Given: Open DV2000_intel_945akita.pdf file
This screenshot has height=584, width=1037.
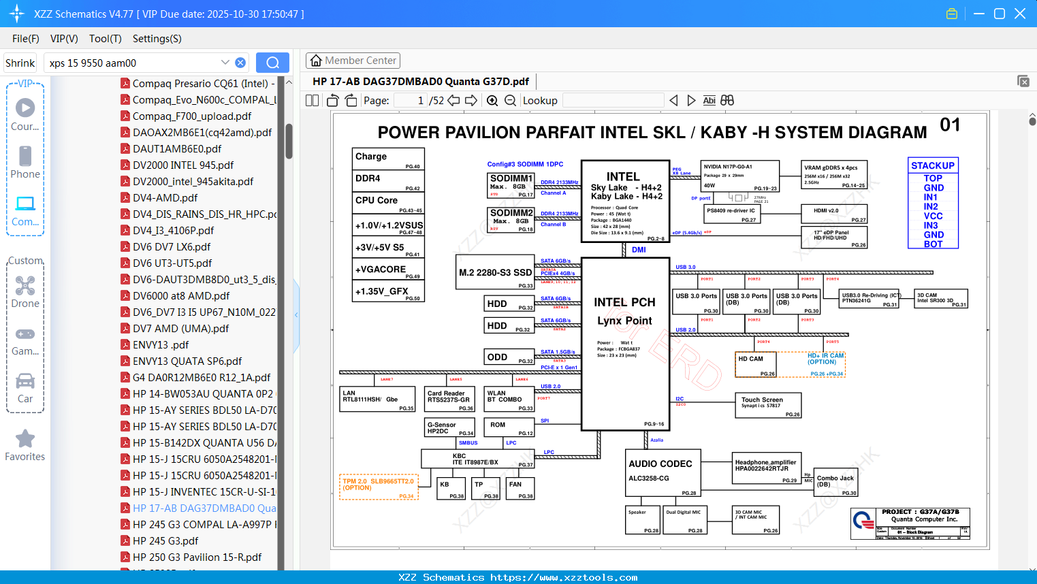Looking at the screenshot, I should (x=187, y=182).
